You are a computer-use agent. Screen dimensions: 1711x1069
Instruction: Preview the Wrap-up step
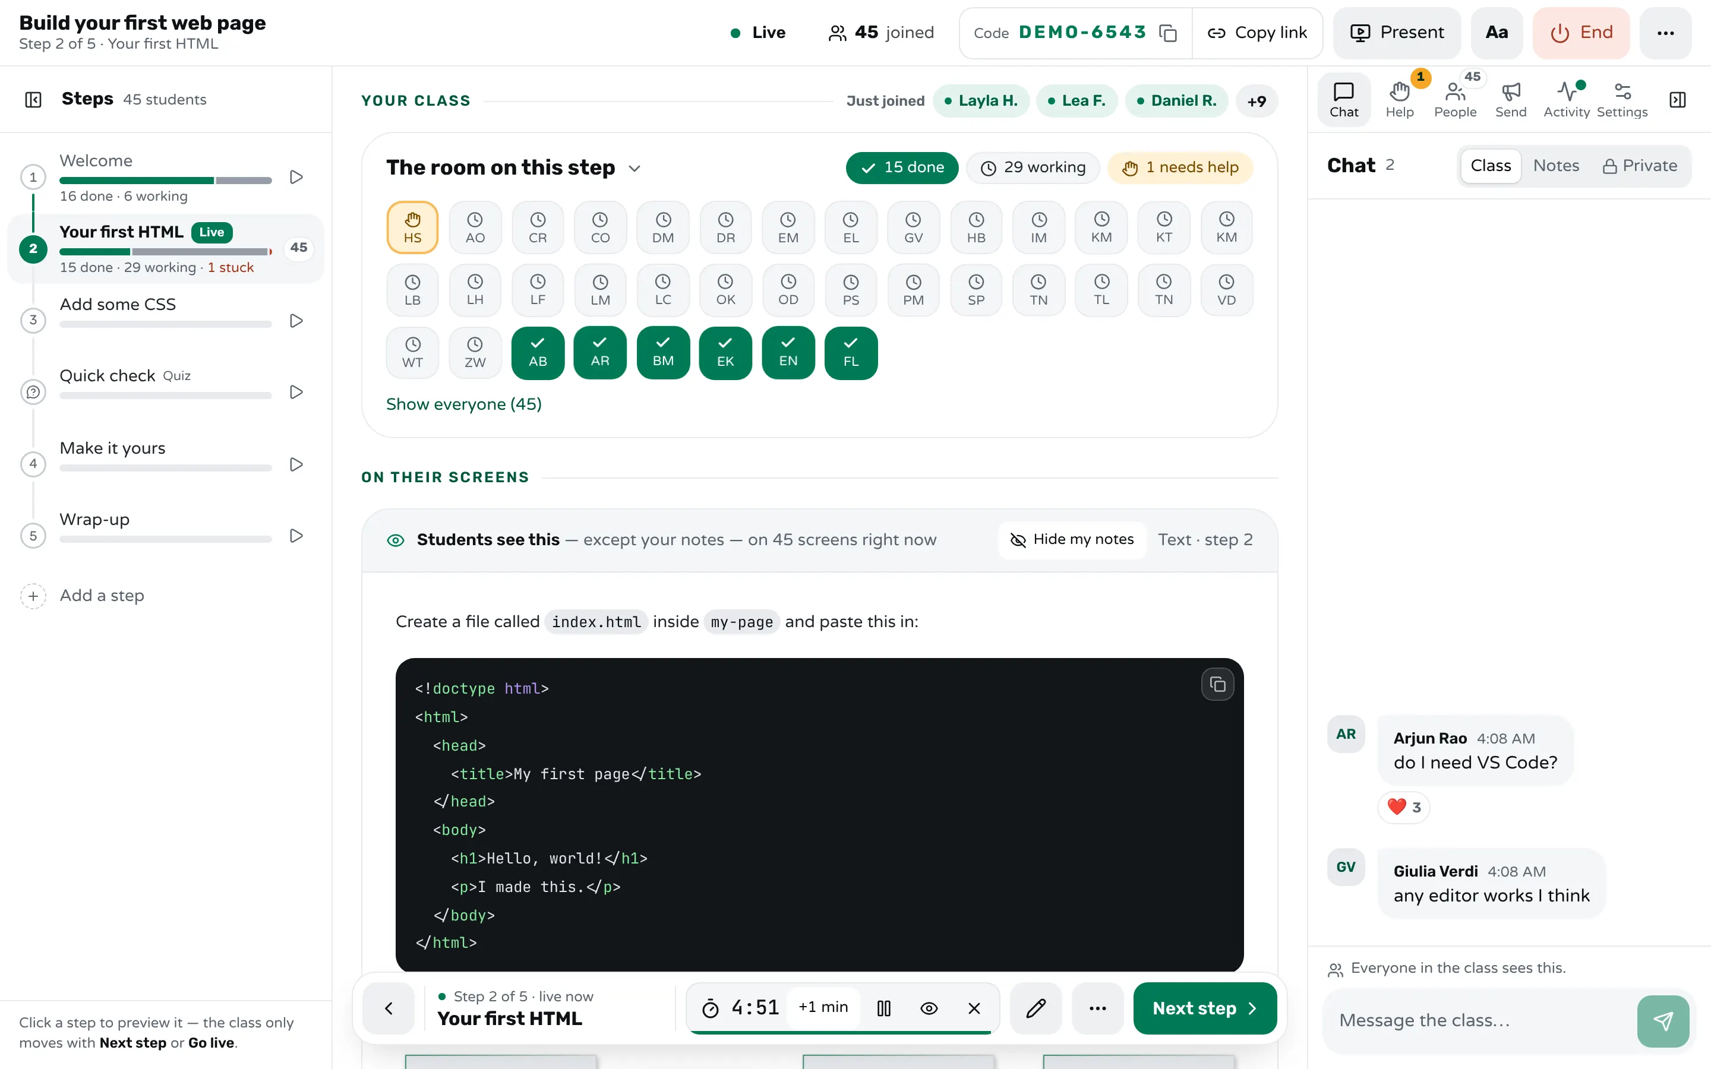point(296,536)
